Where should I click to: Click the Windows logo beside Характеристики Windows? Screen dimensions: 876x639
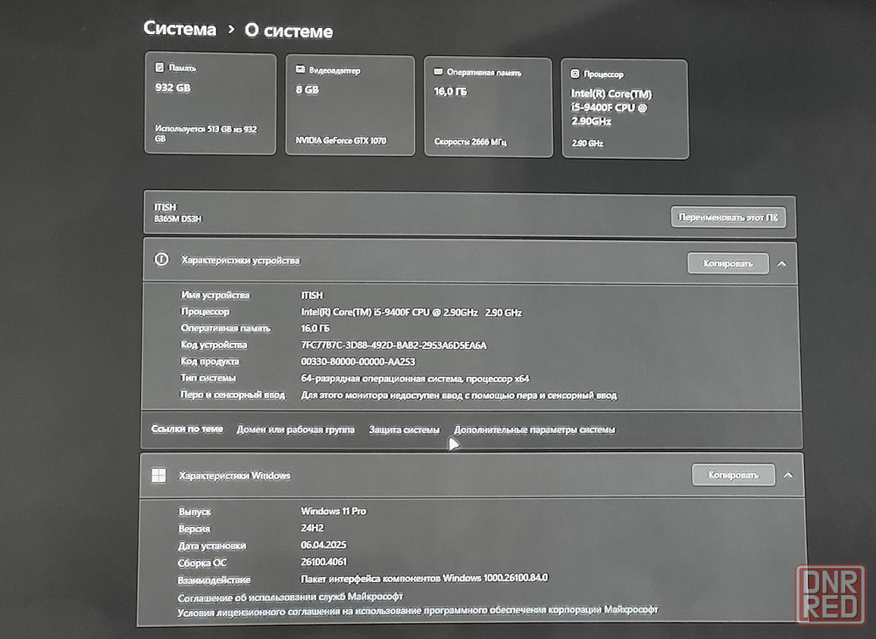pos(159,475)
